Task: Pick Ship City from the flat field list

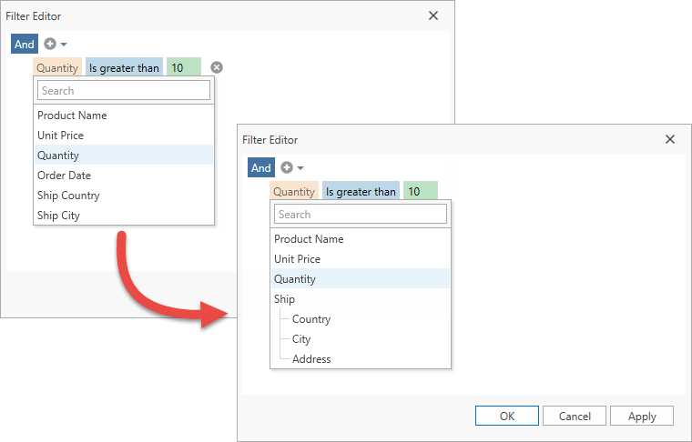Action: click(x=58, y=216)
